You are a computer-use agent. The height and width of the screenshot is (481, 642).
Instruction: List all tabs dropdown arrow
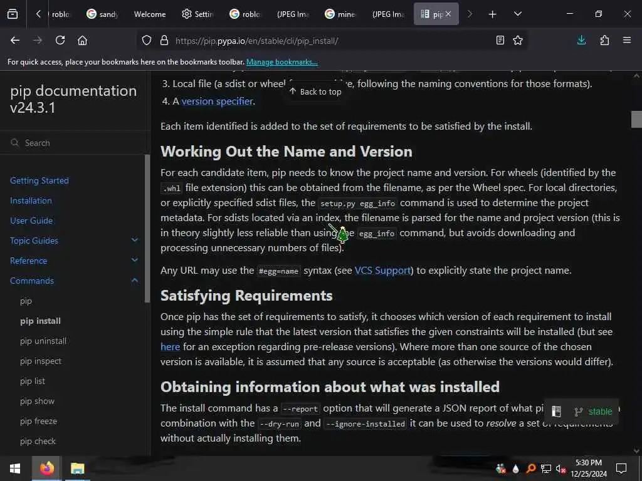(517, 14)
